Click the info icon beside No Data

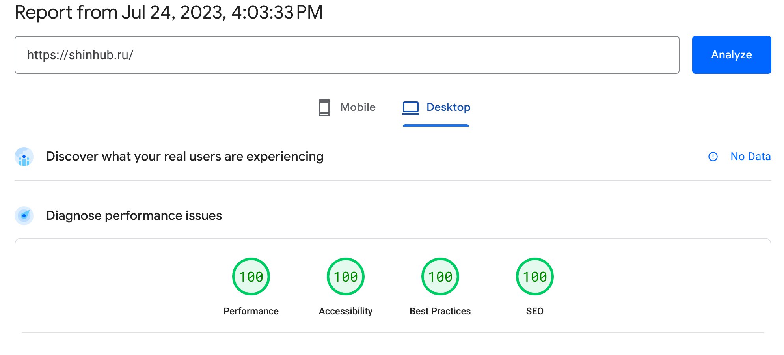click(x=713, y=157)
